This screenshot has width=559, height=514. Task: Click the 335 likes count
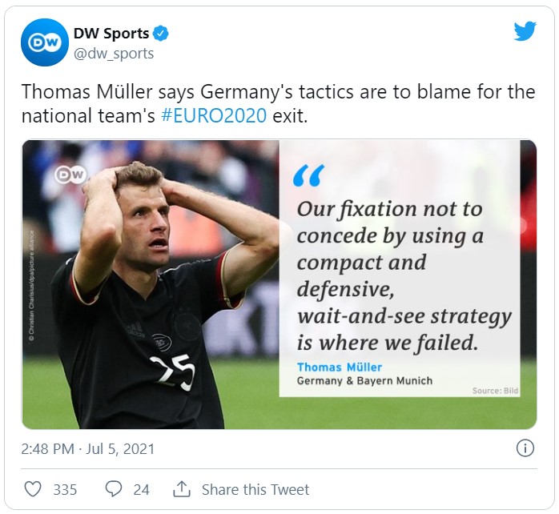65,490
